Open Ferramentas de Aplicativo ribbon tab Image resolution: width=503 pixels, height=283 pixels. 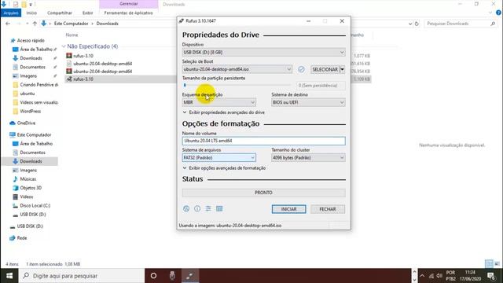pos(128,13)
